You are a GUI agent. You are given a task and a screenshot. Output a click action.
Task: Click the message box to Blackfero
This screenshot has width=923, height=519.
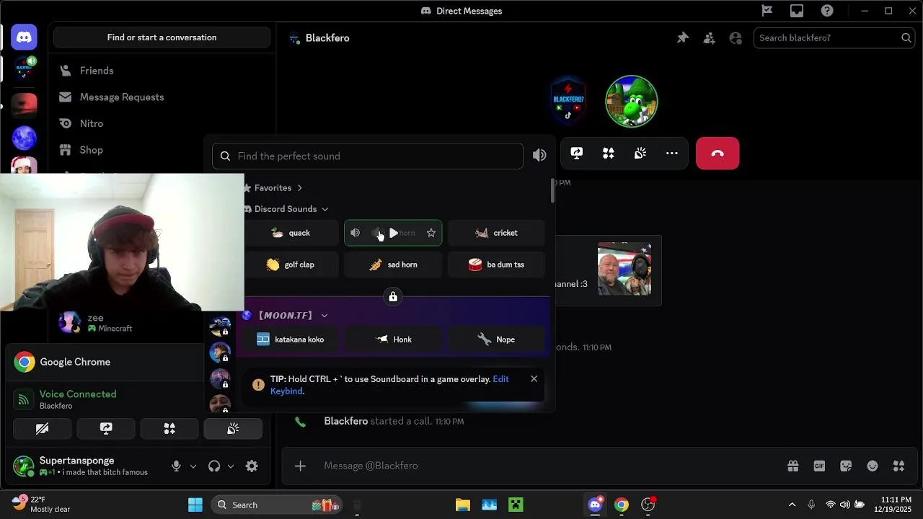548,466
